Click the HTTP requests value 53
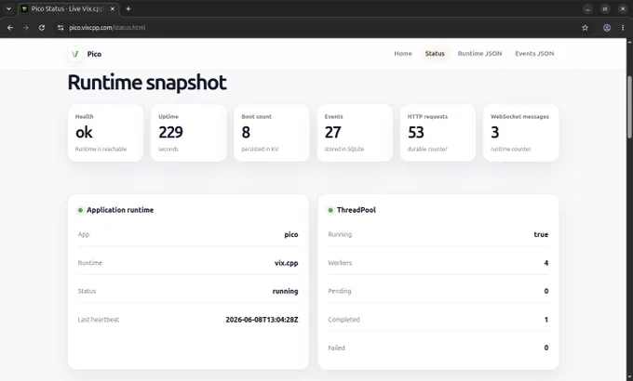This screenshot has width=633, height=381. [416, 132]
